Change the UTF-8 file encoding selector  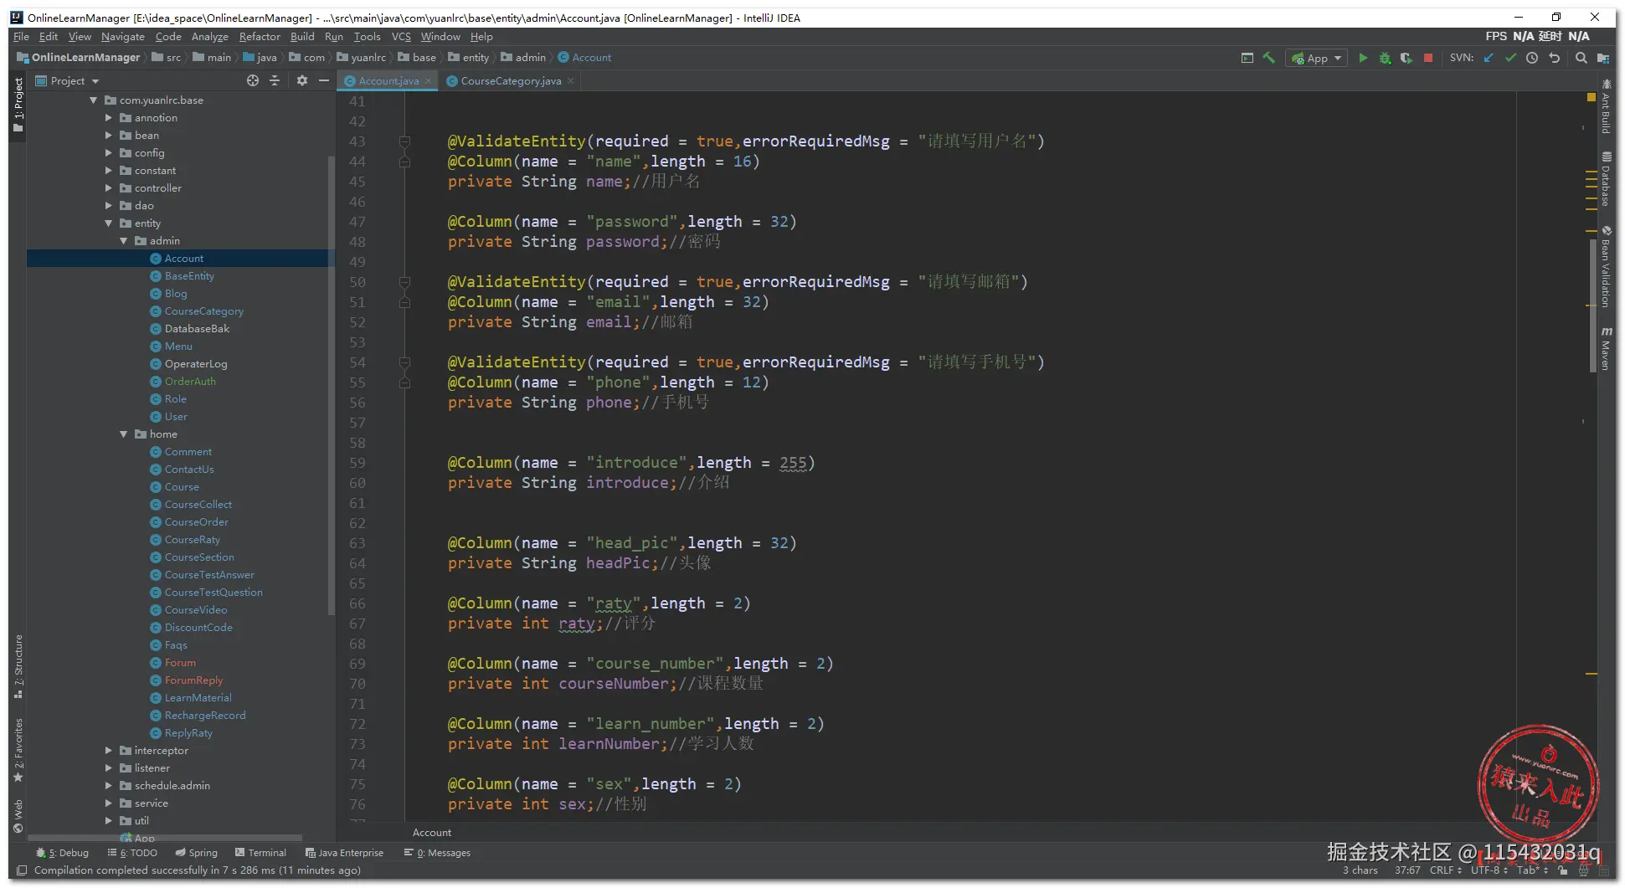1489,870
